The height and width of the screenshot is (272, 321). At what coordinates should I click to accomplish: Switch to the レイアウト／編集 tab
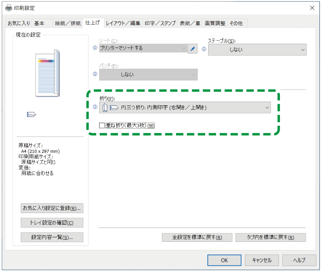click(x=123, y=23)
